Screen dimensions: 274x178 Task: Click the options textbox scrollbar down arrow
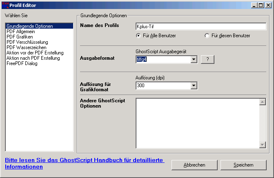click(x=263, y=145)
